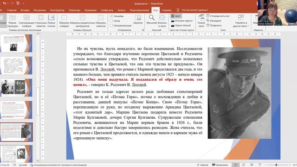Open Отображение group dialog launcher
297x167 pixels.
point(143,30)
